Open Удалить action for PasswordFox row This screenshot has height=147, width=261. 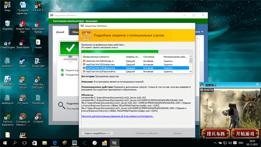point(168,71)
